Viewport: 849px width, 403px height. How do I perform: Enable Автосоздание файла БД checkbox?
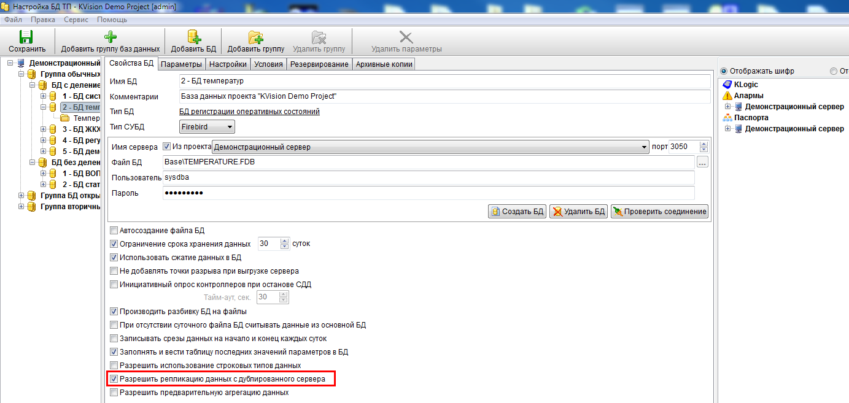[x=114, y=231]
